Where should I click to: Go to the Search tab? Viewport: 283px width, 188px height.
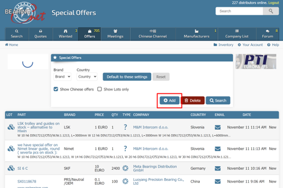click(17, 34)
